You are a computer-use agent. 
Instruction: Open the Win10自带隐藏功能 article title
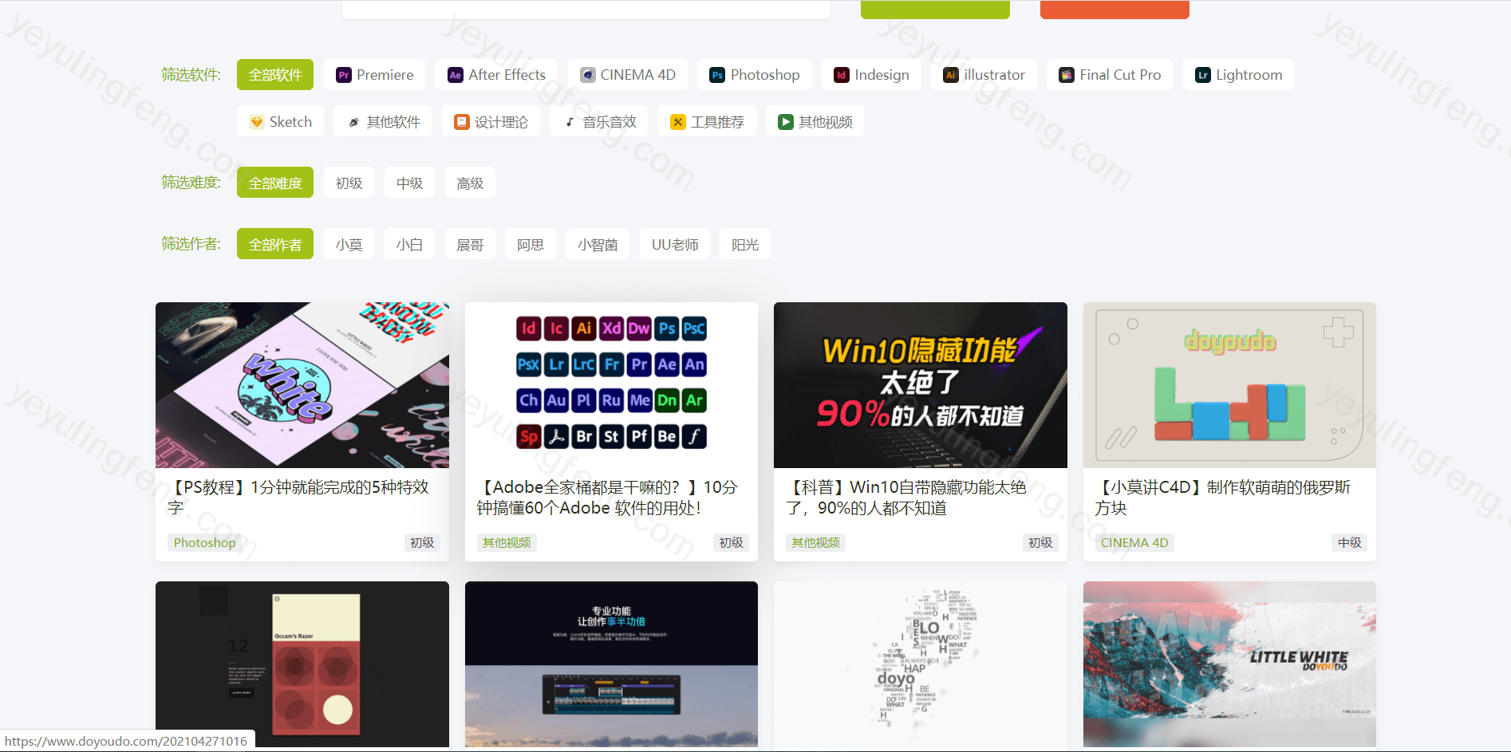906,498
